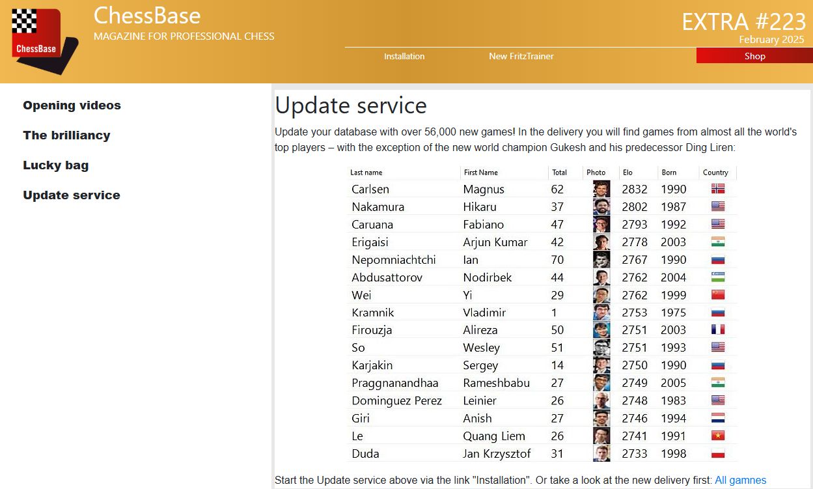Click the Netherlands flag for Giri

tap(718, 418)
